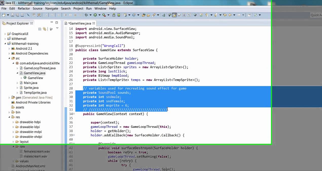Collapse All in Project Explorer

[x=40, y=29]
